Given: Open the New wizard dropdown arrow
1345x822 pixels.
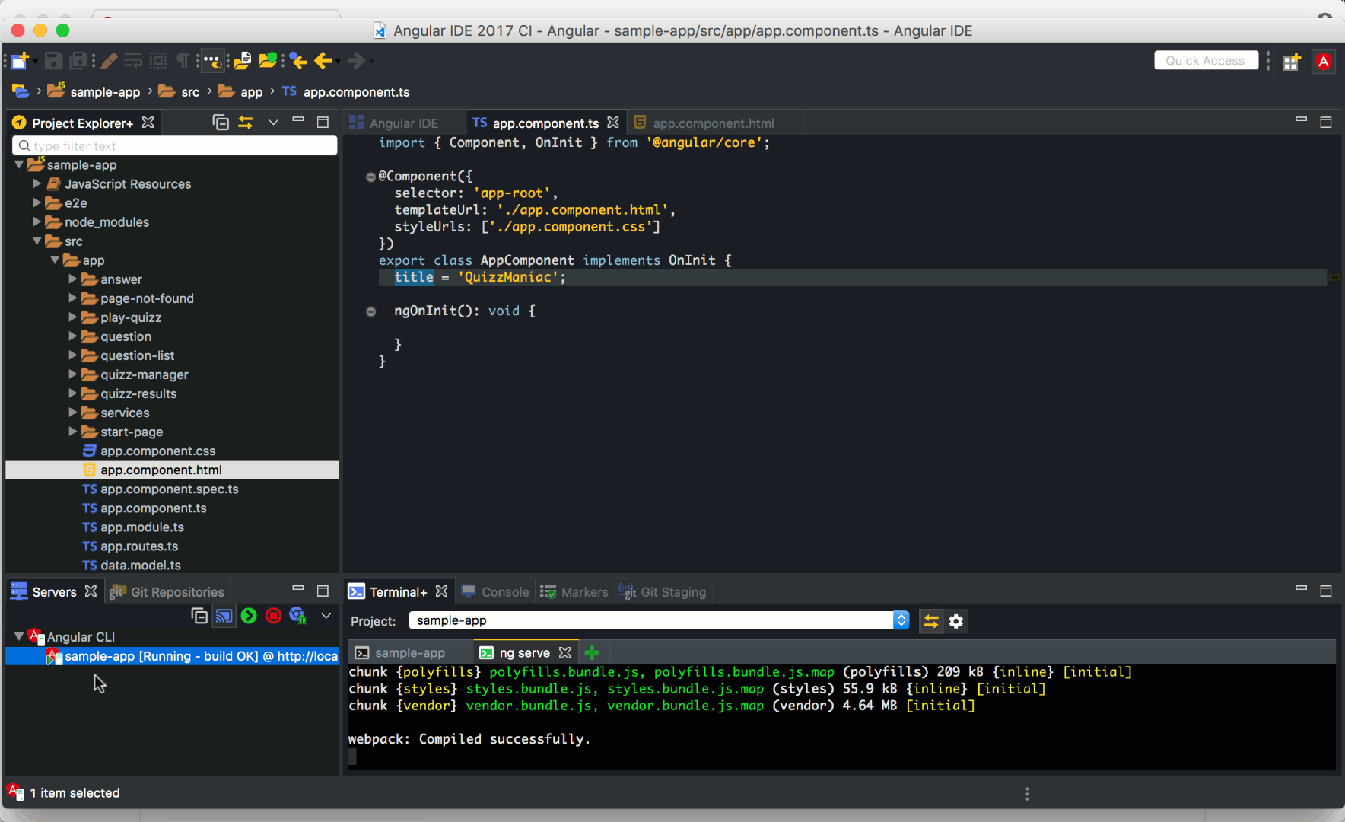Looking at the screenshot, I should pyautogui.click(x=34, y=62).
